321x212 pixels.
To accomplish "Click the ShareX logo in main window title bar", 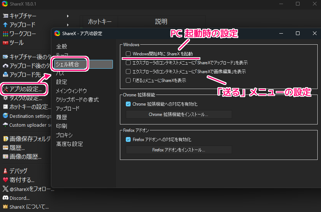I will 5,4.
